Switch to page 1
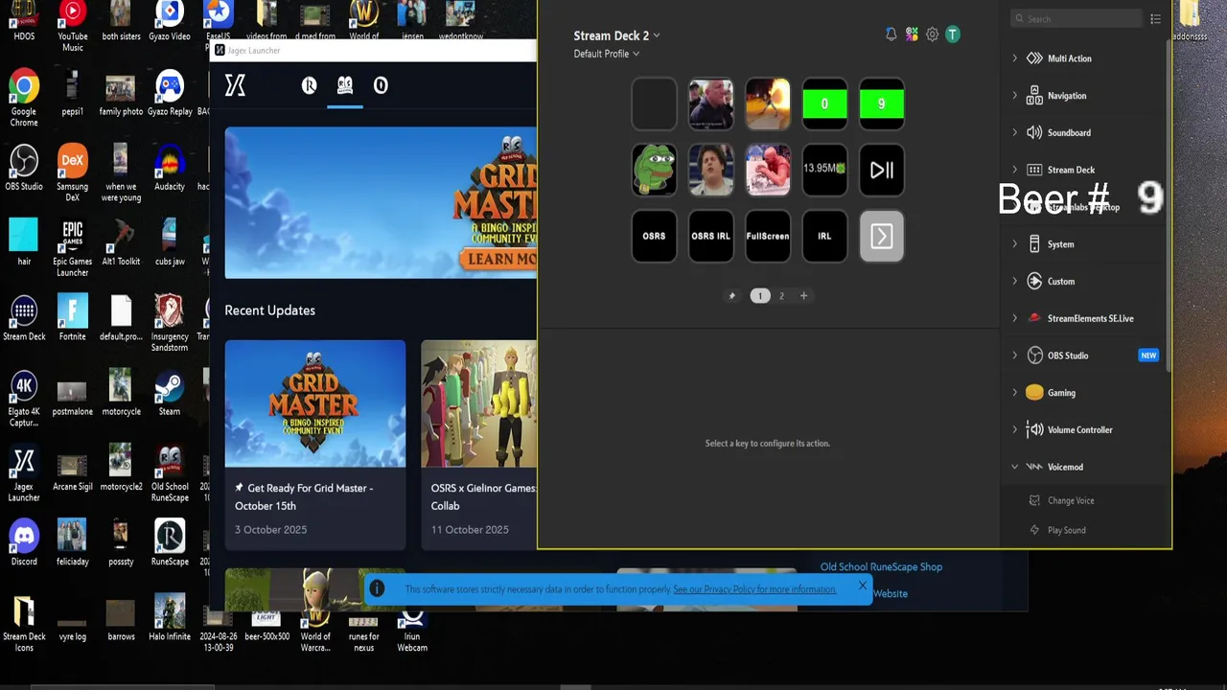 click(x=760, y=296)
